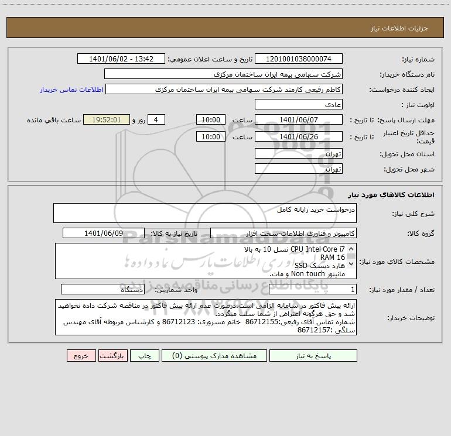Click the section title اطلاعات کالاهای مورد نیاز
Screen dimensions: 451x436
pyautogui.click(x=391, y=194)
